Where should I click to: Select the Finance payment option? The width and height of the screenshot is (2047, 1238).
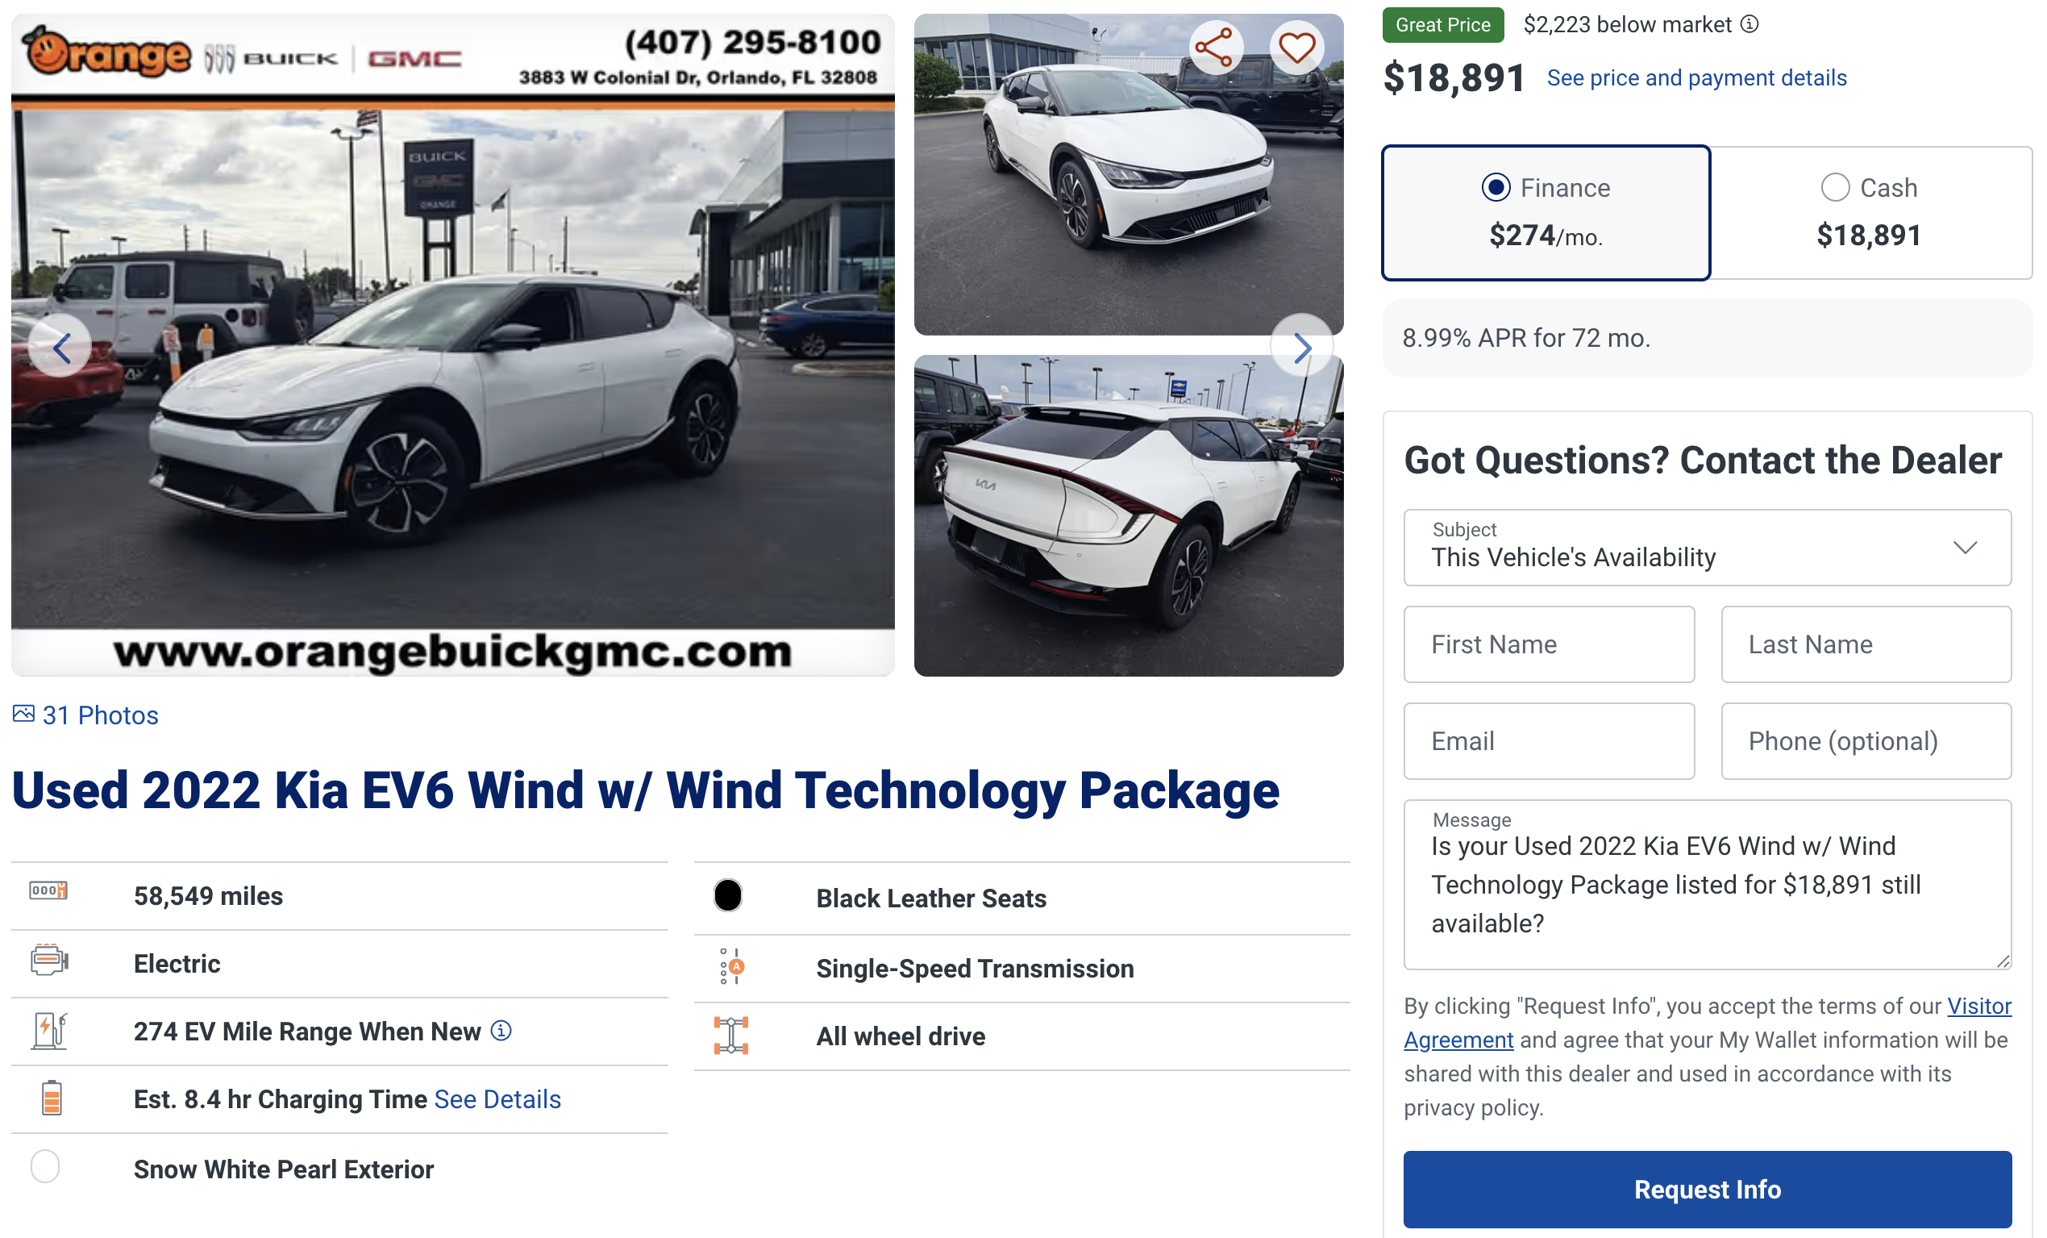(x=1546, y=213)
